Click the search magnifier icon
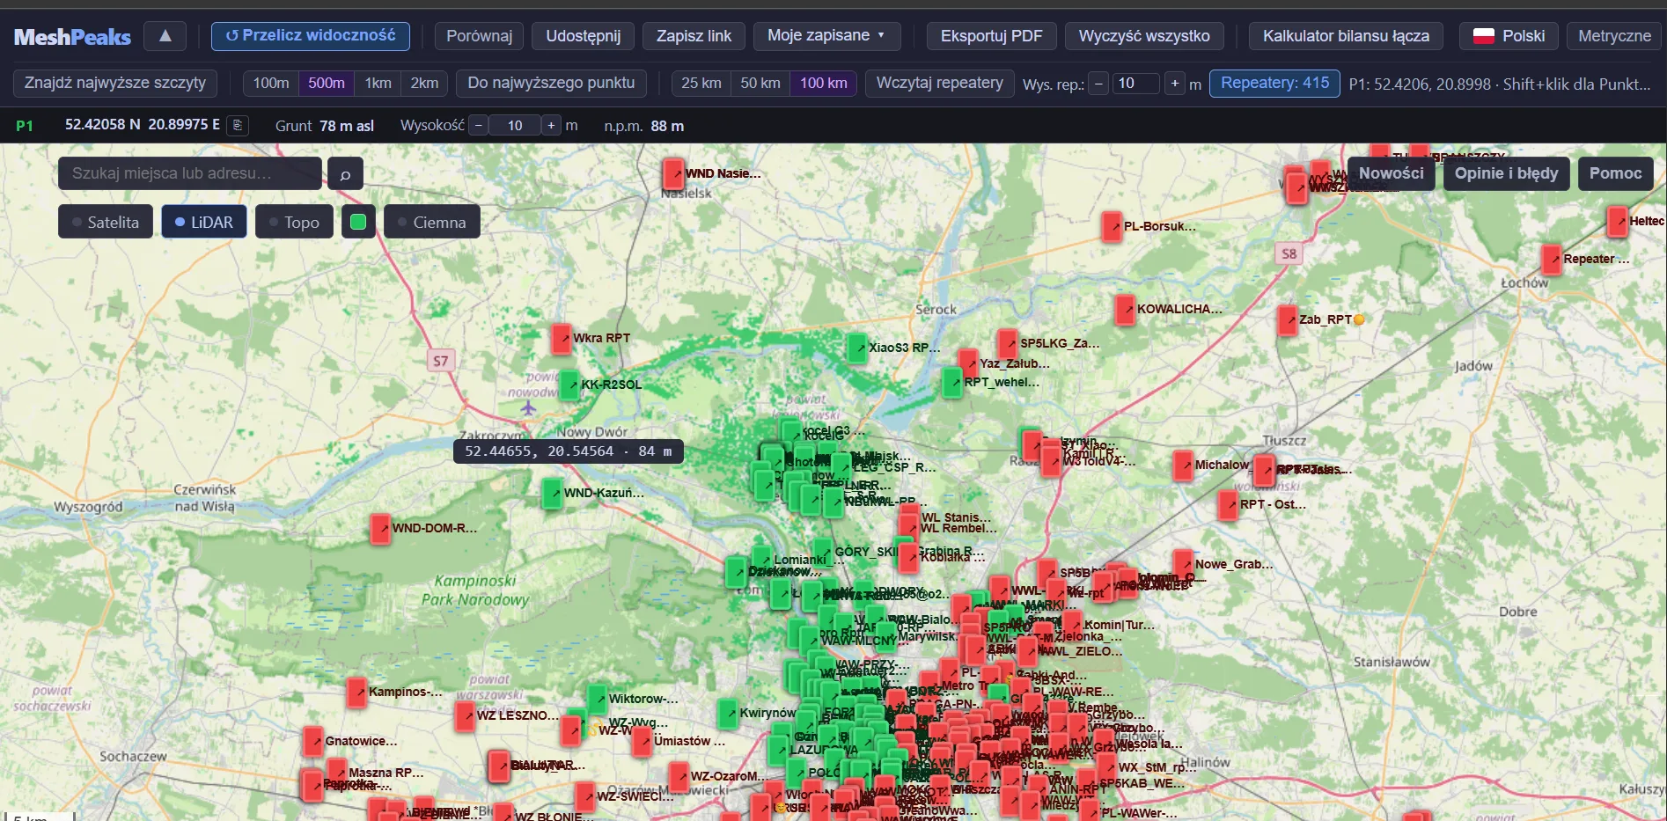Screen dimensions: 1667x821 [x=345, y=173]
